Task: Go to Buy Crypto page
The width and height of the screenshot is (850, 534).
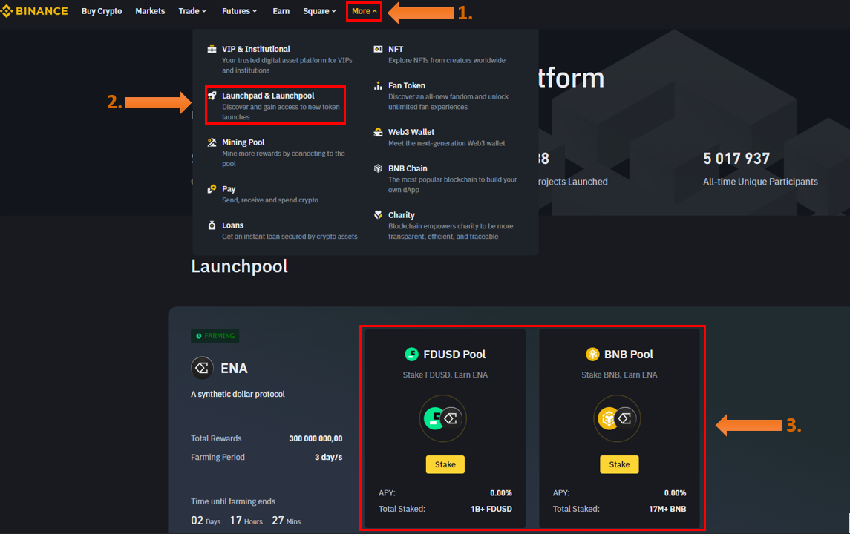Action: pos(102,11)
